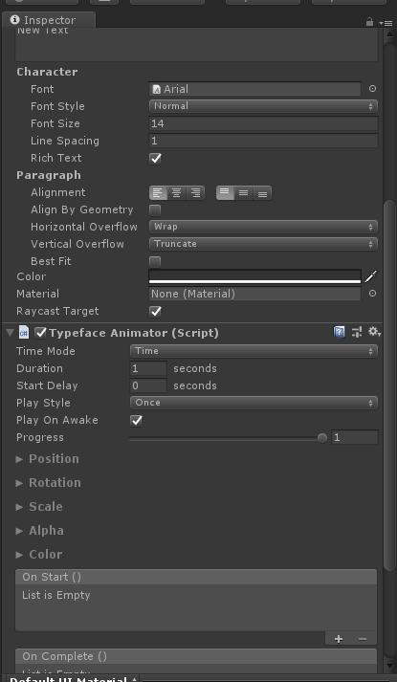Select right horizontal text alignment
This screenshot has height=682, width=397.
tap(196, 192)
